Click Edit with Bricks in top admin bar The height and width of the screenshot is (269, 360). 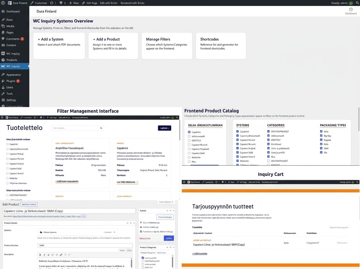pyautogui.click(x=109, y=3)
